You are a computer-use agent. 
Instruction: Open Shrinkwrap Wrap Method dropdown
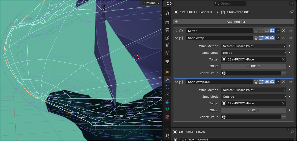254,46
